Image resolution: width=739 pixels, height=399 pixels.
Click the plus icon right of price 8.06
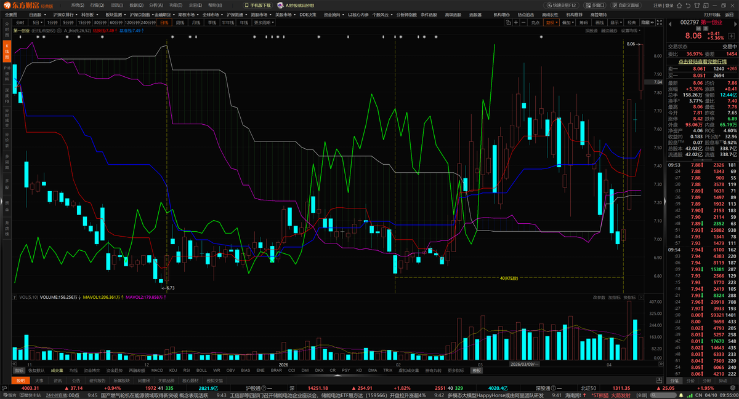point(731,36)
